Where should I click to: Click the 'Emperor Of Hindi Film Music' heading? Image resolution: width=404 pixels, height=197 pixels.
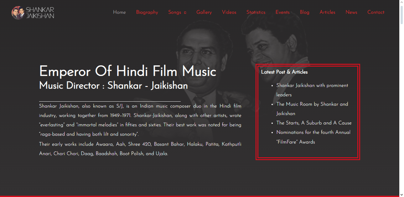127,72
